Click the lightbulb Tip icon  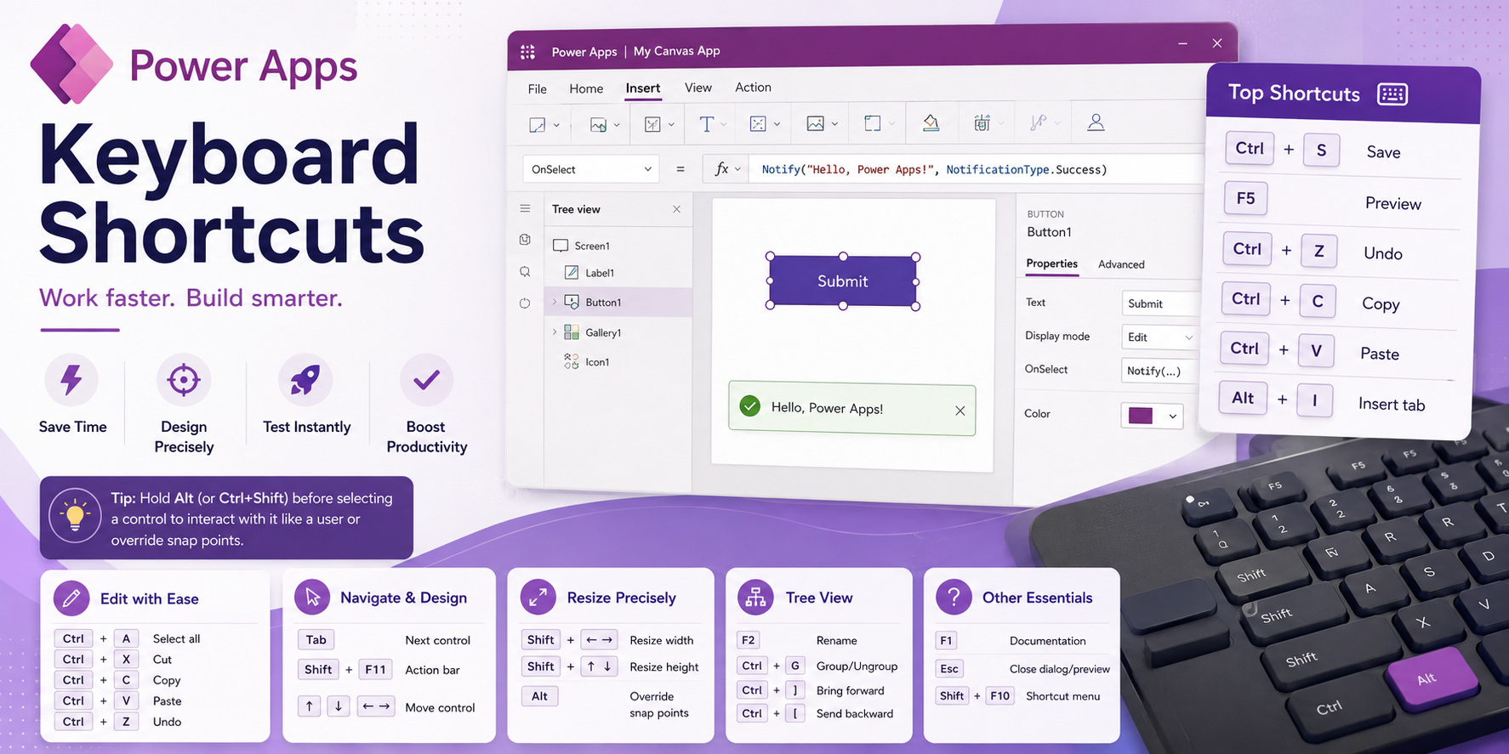[75, 515]
